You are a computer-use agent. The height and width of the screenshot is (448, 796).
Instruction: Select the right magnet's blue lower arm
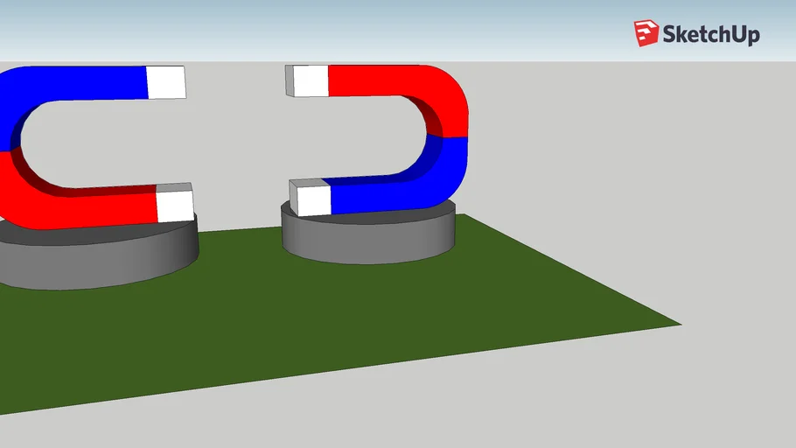385,195
